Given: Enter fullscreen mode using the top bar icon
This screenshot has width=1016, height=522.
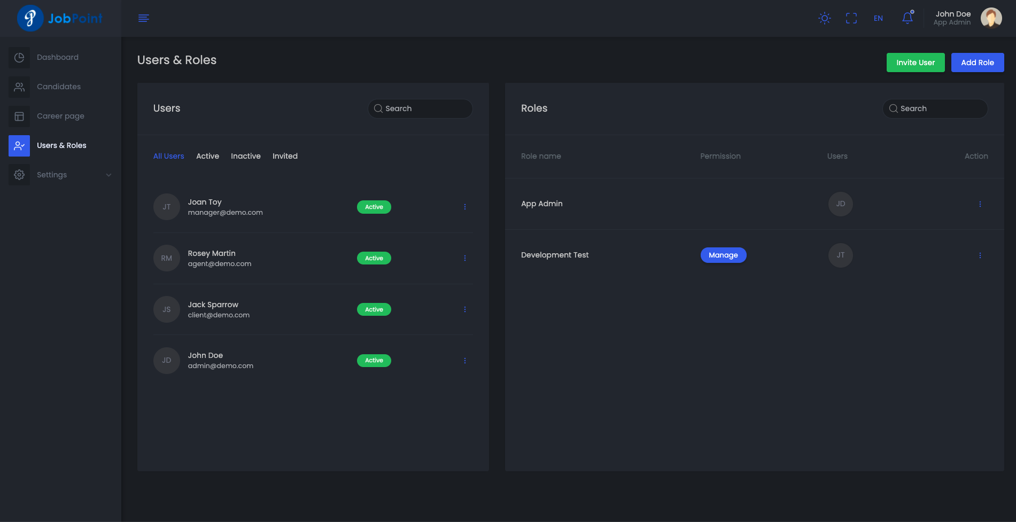Looking at the screenshot, I should [x=851, y=18].
